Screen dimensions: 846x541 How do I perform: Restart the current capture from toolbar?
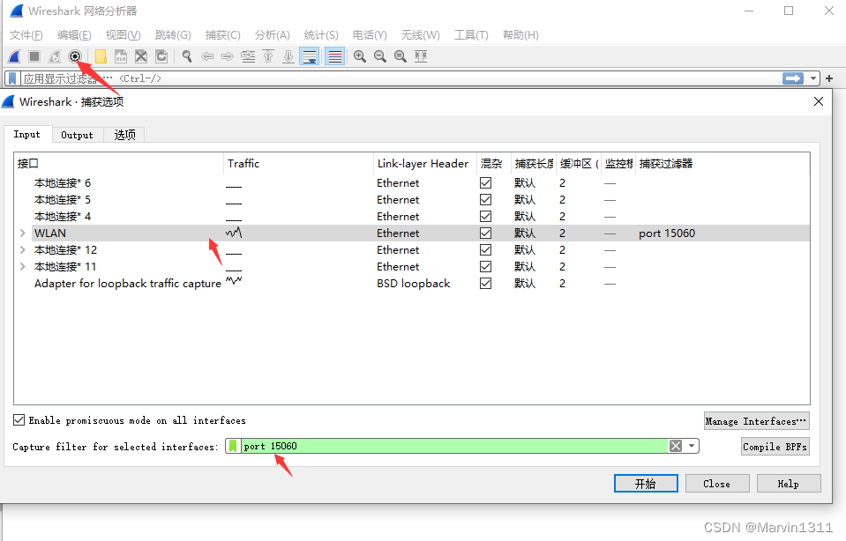[x=55, y=56]
